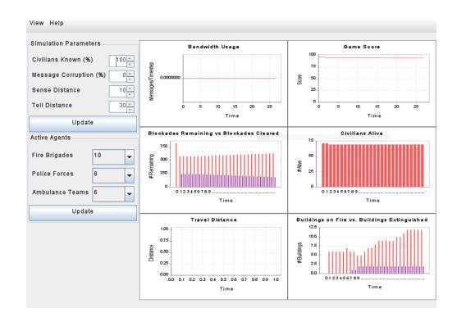The height and width of the screenshot is (317, 457).
Task: Open the Help menu
Action: (x=57, y=23)
